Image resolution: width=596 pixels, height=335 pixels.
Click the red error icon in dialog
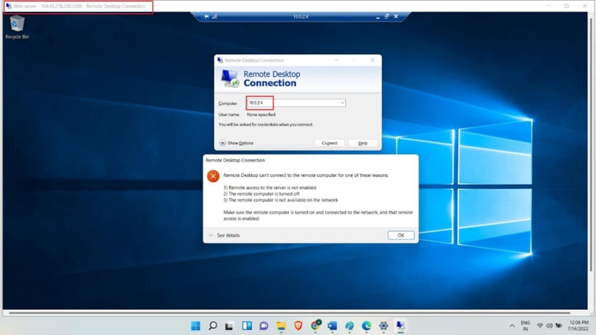pyautogui.click(x=213, y=176)
